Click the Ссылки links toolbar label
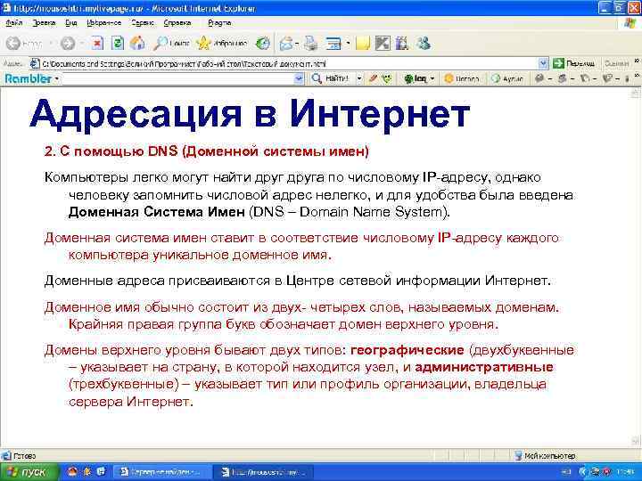The width and height of the screenshot is (642, 481). point(616,63)
